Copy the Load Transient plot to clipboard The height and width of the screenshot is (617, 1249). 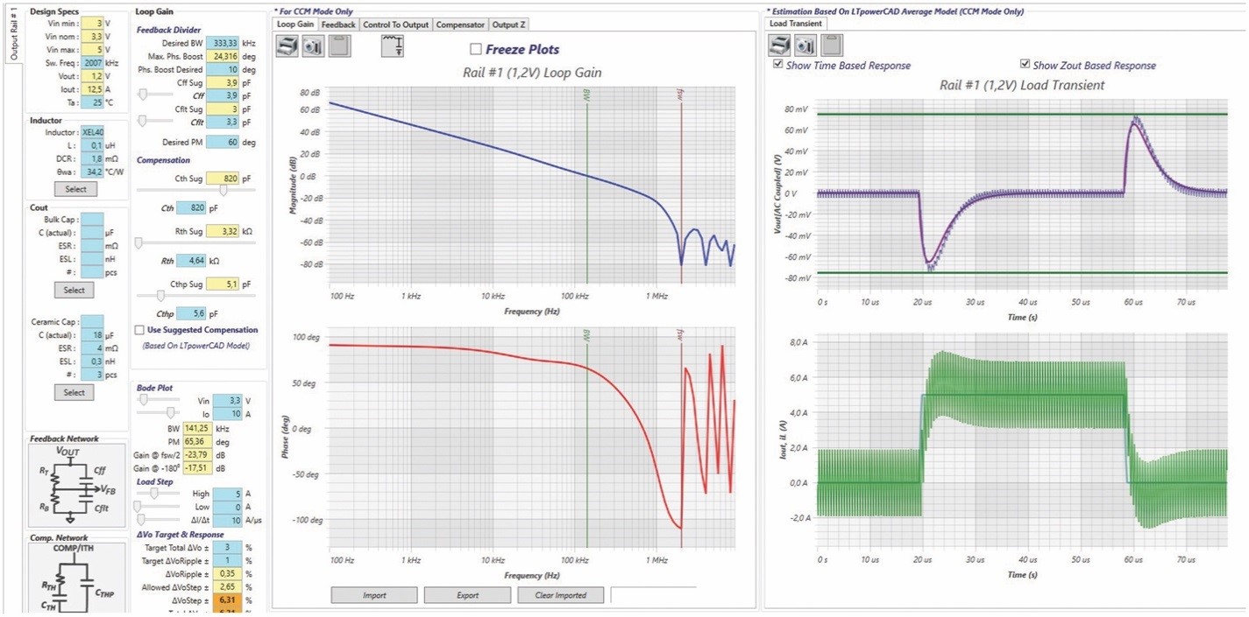(833, 46)
